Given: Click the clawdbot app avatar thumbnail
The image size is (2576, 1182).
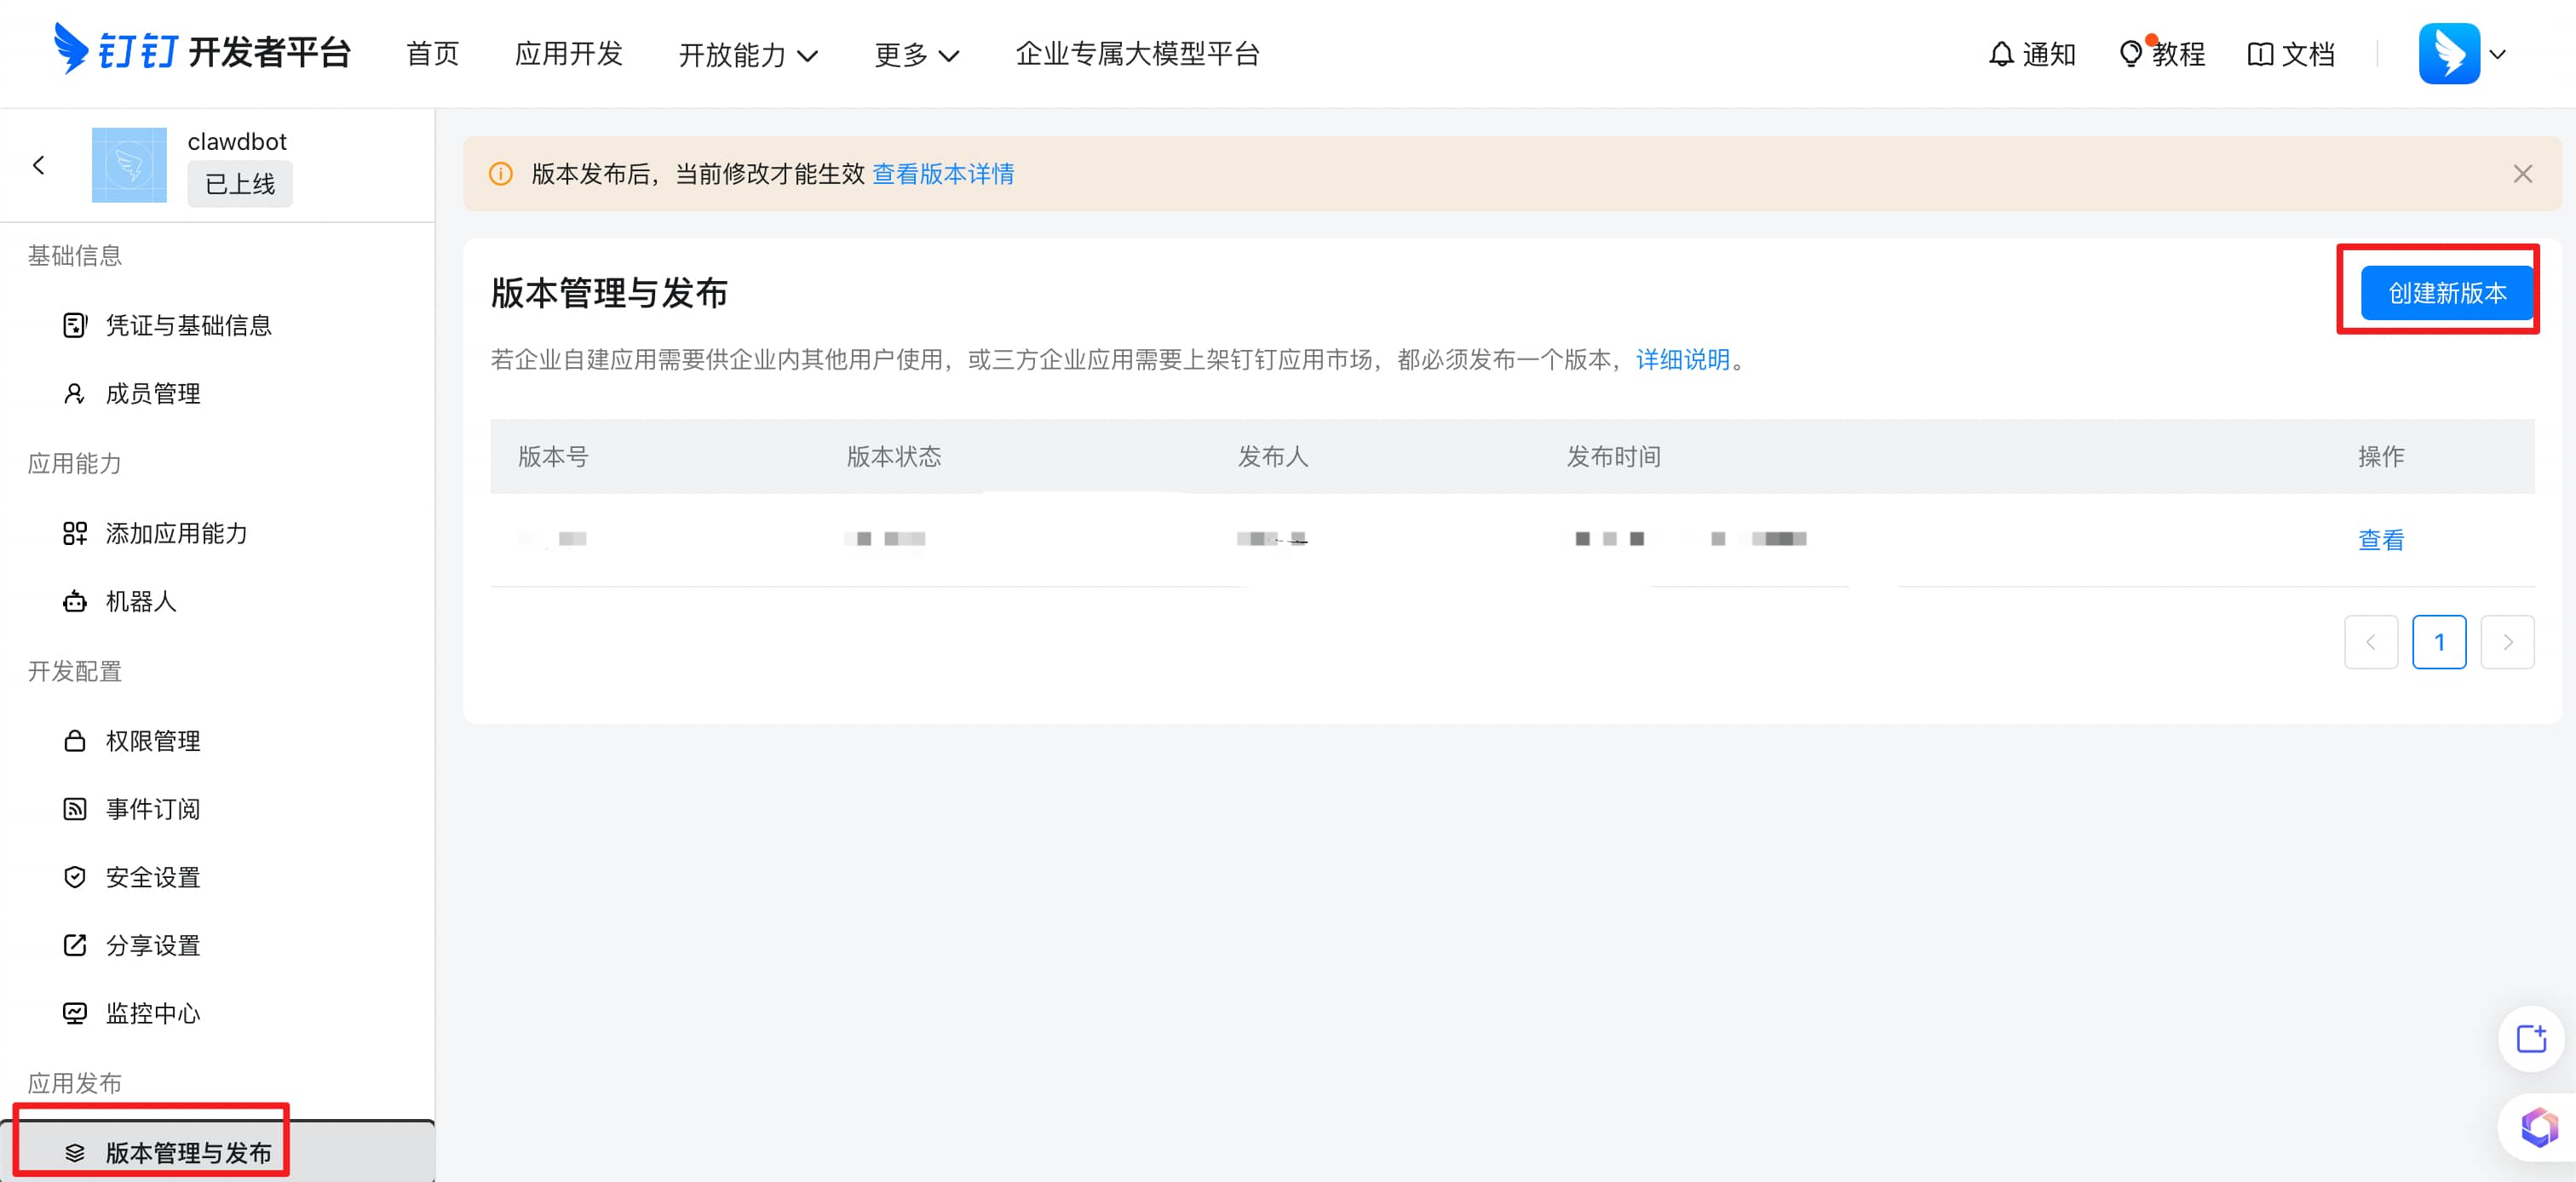Looking at the screenshot, I should click(x=129, y=165).
